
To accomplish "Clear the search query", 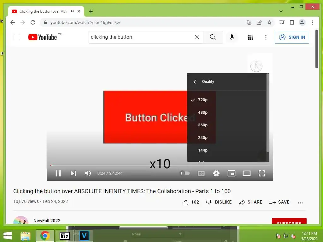I will coord(197,37).
